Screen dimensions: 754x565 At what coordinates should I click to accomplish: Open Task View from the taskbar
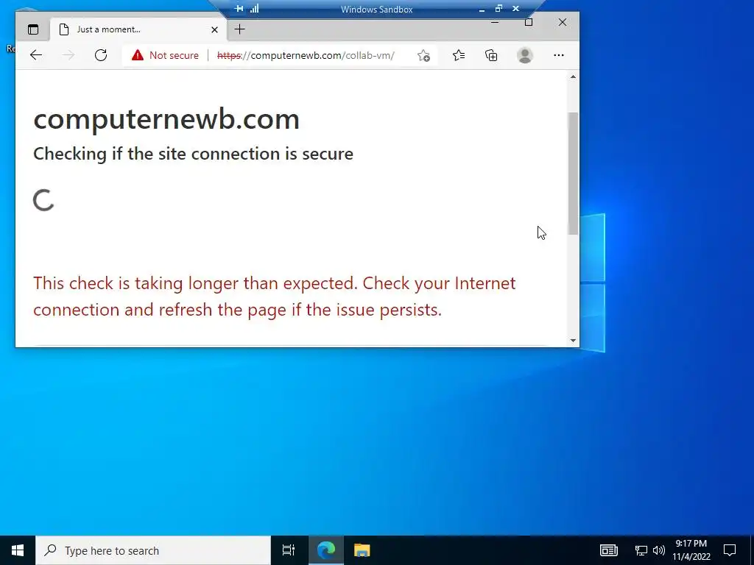289,550
